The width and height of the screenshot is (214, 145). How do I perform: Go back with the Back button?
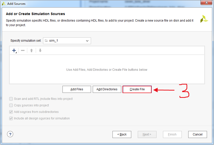pyautogui.click(x=122, y=134)
